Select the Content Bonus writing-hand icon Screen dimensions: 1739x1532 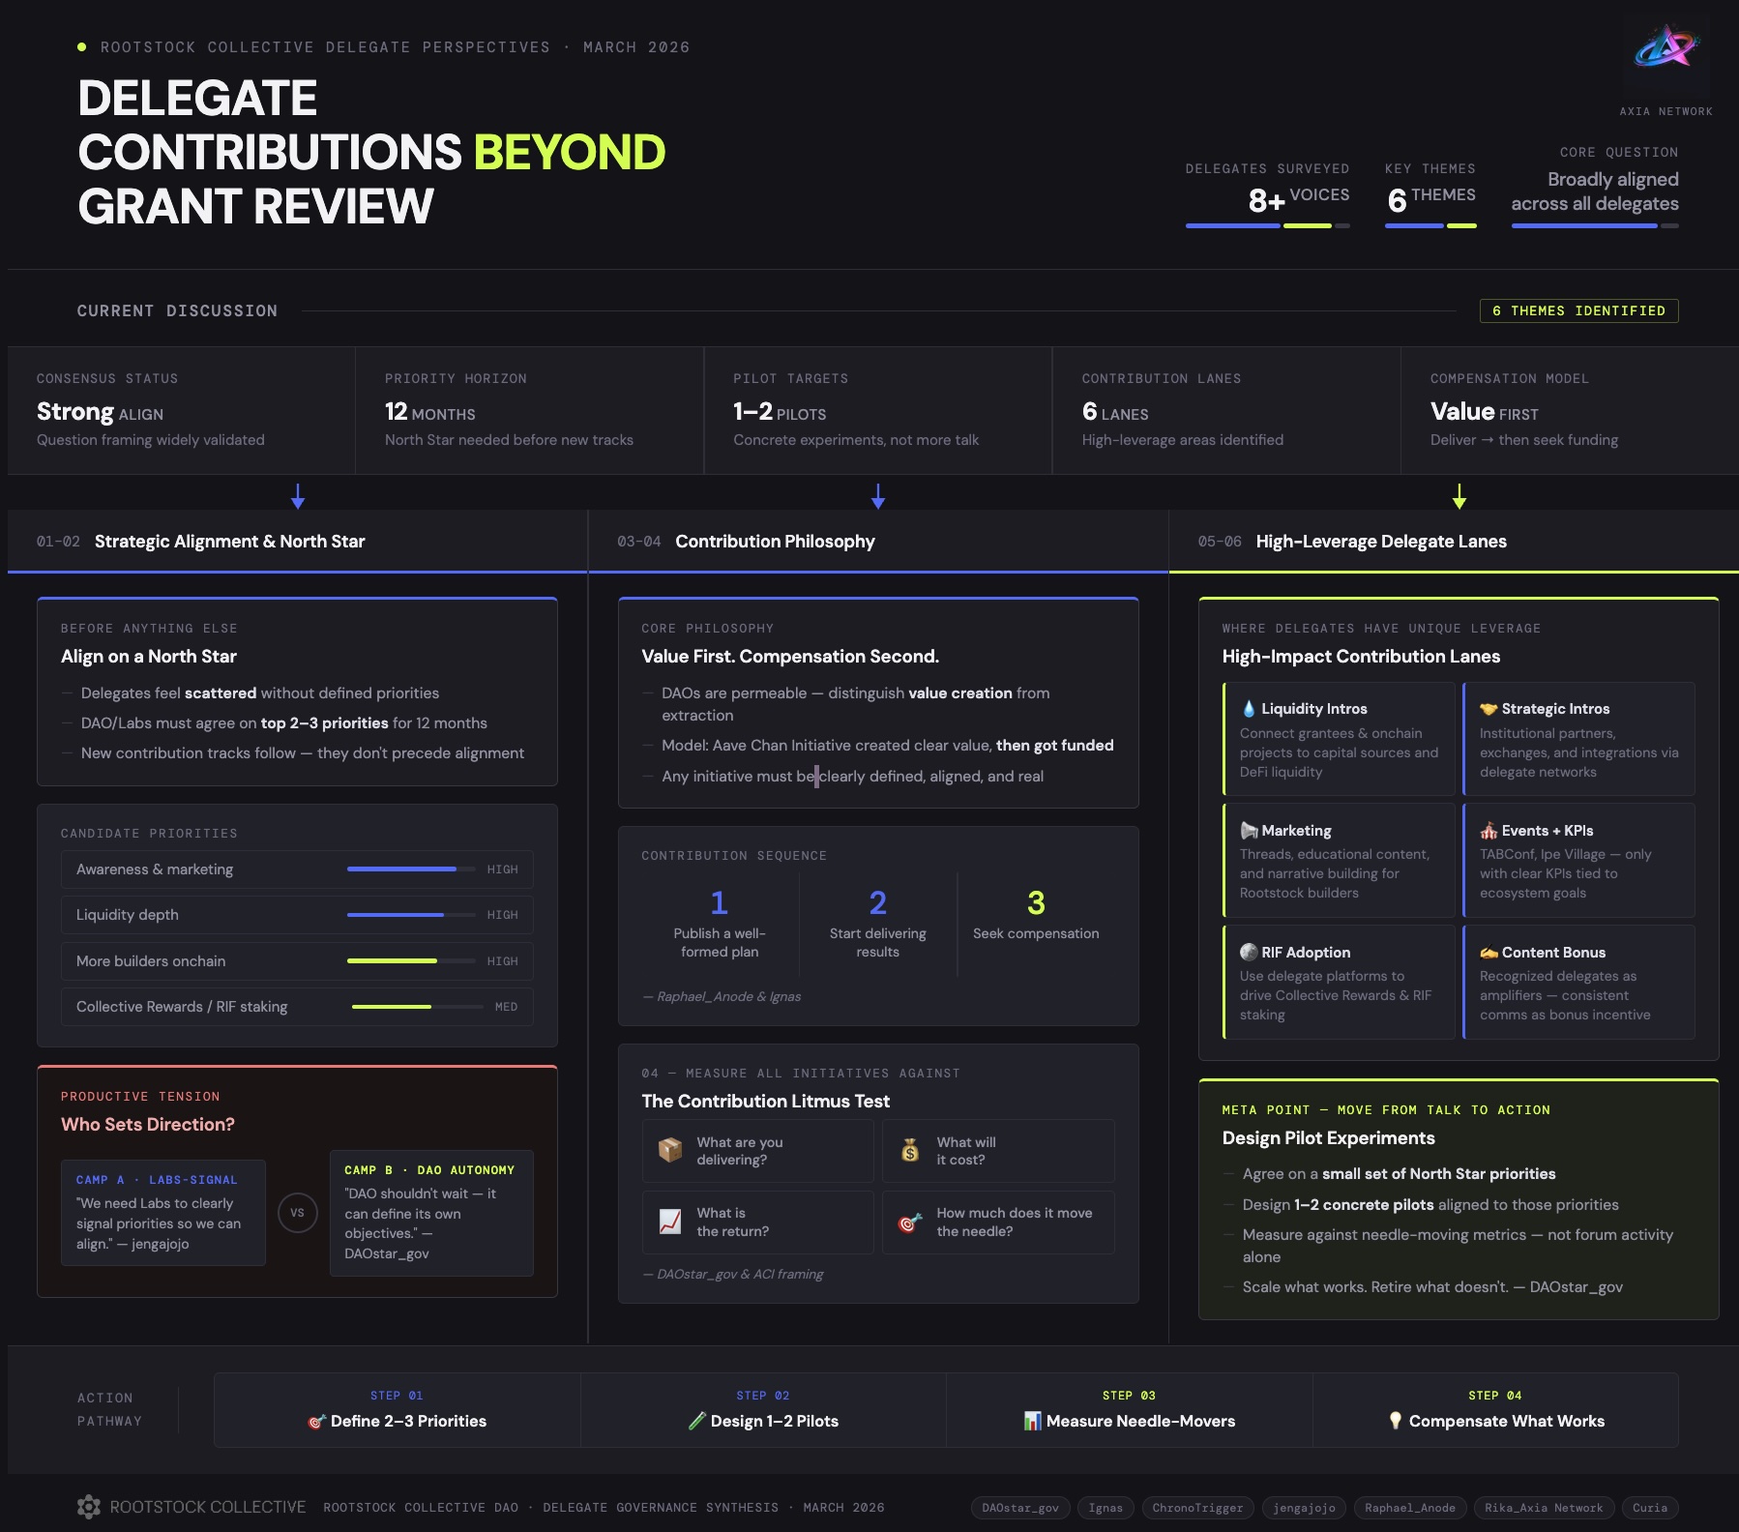click(1489, 952)
